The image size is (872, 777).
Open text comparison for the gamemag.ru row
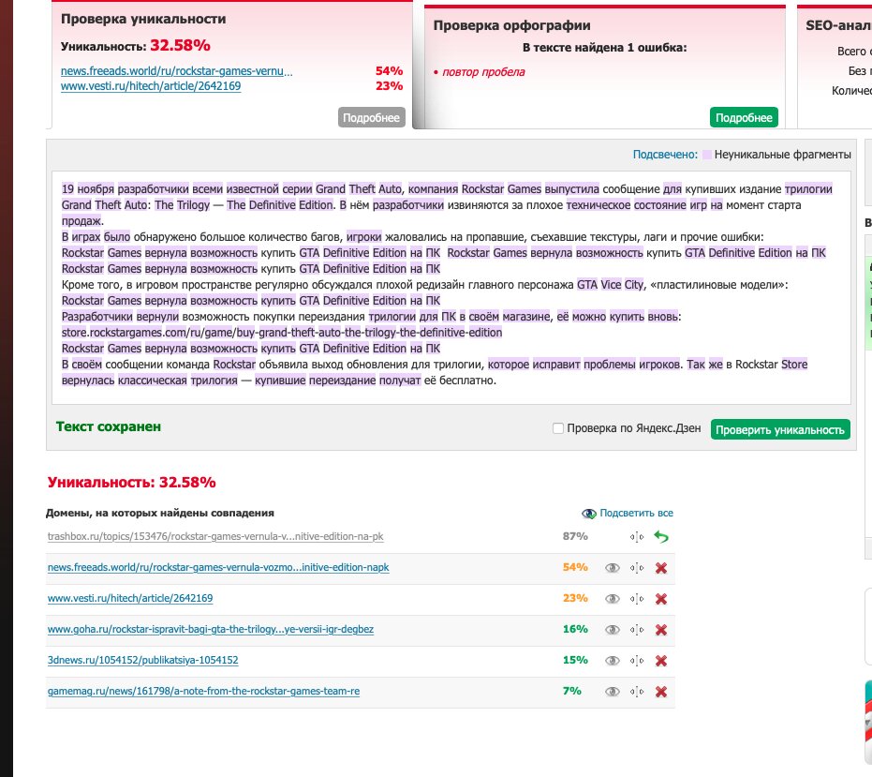pyautogui.click(x=637, y=692)
